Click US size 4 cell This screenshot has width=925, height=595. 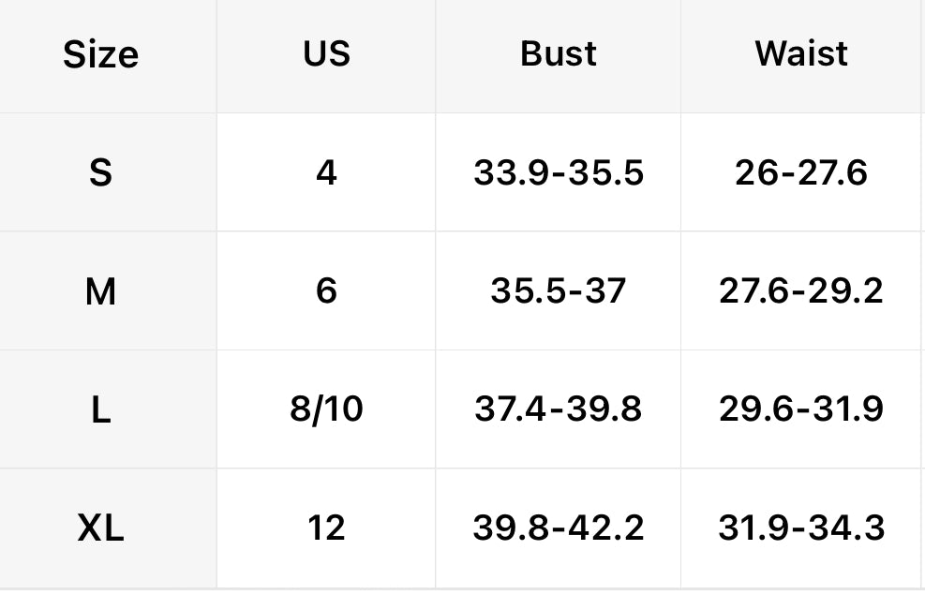point(326,172)
